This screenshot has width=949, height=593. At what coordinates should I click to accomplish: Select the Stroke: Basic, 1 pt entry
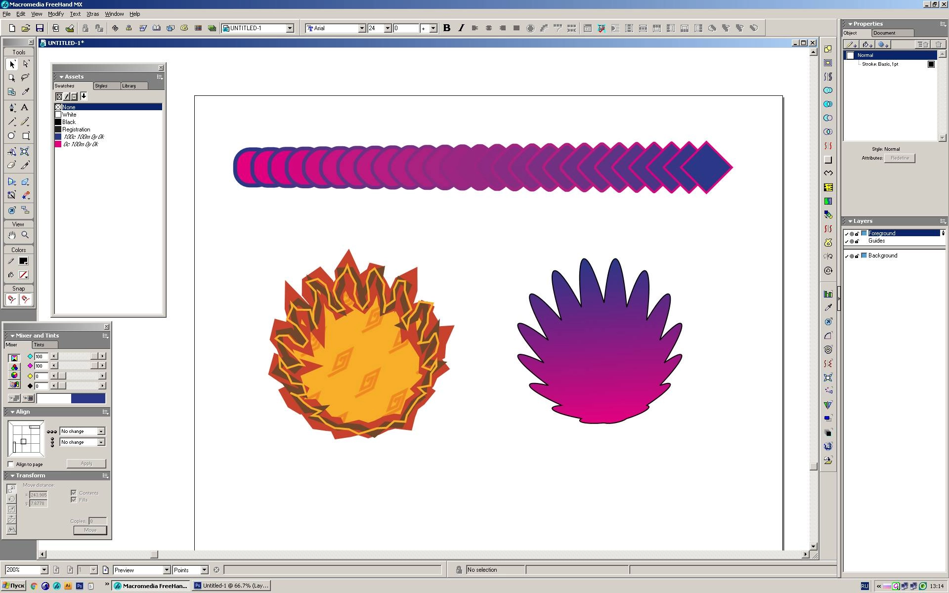[880, 64]
